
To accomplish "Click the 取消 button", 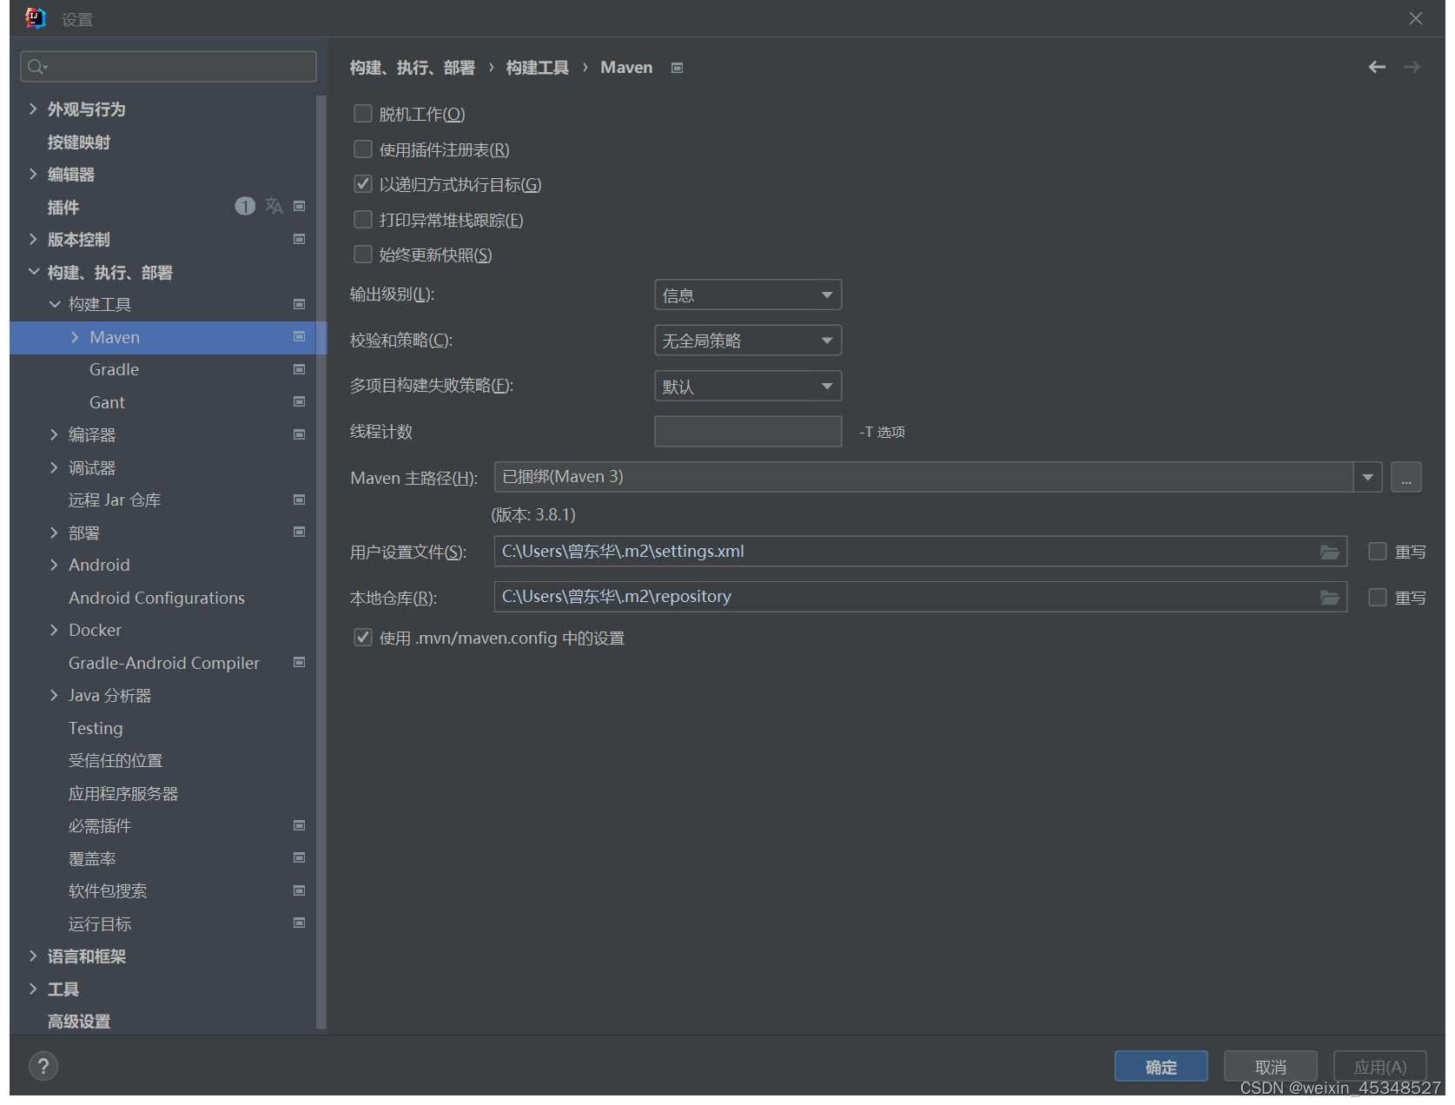I will [1270, 1067].
